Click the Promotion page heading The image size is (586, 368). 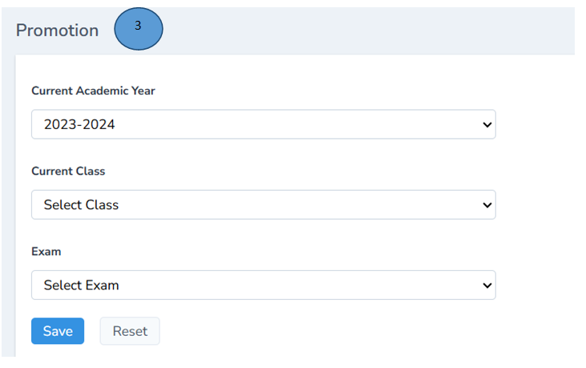(x=58, y=30)
